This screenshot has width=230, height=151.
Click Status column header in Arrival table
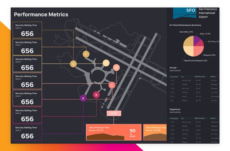[213, 77]
